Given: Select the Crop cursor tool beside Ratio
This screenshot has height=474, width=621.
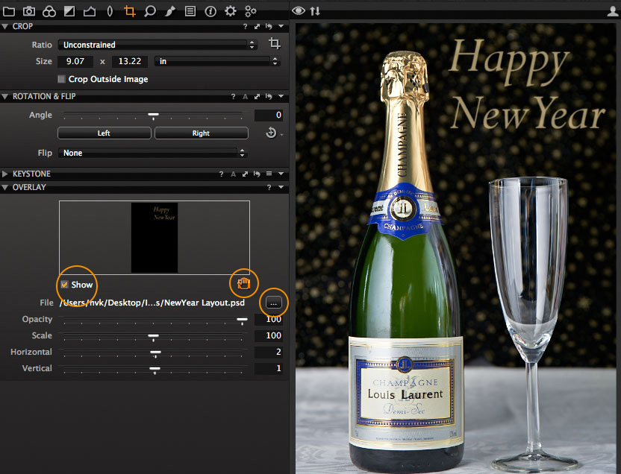Looking at the screenshot, I should (275, 43).
